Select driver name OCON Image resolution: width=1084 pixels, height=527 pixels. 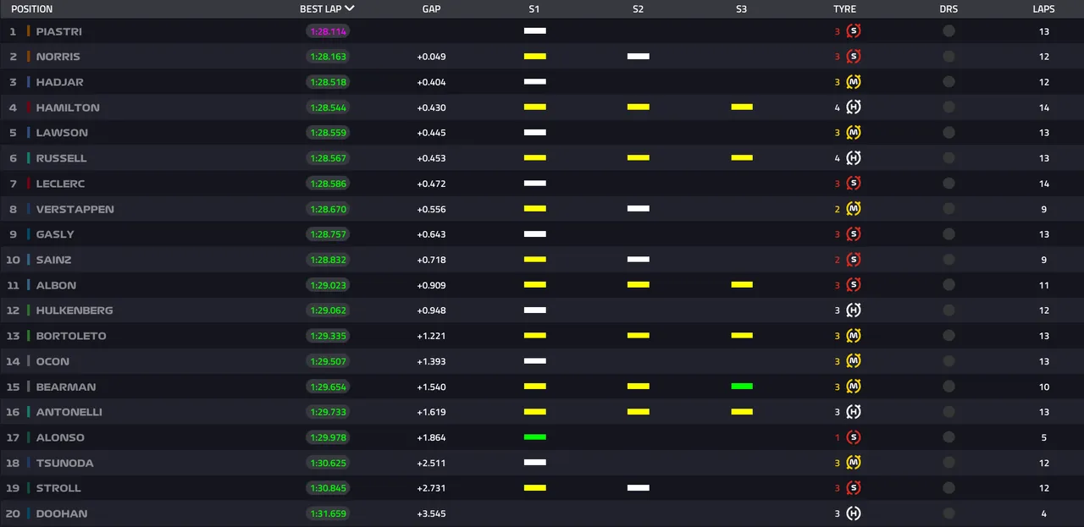[x=53, y=361]
